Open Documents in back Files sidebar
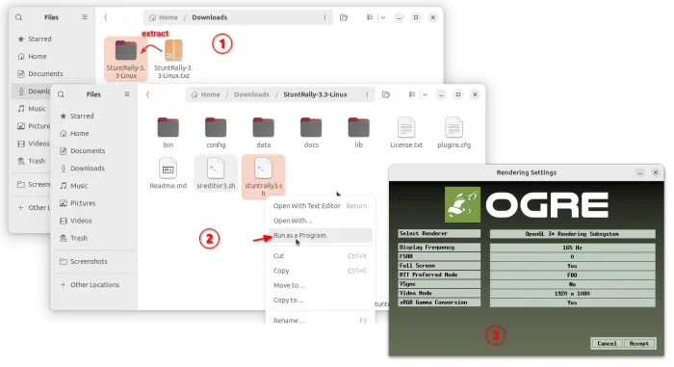Screen dimensions: 674x367 pos(52,74)
